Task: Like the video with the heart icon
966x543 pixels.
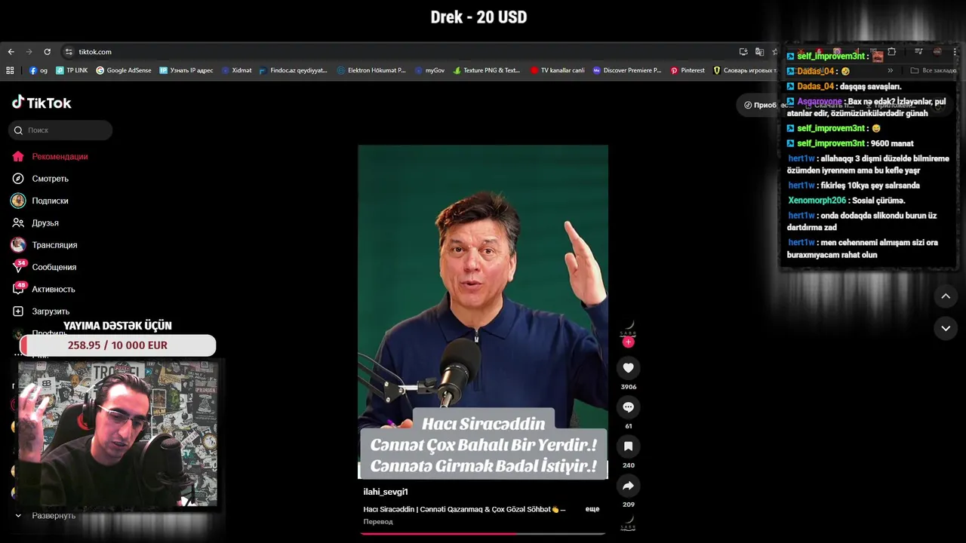Action: click(628, 368)
